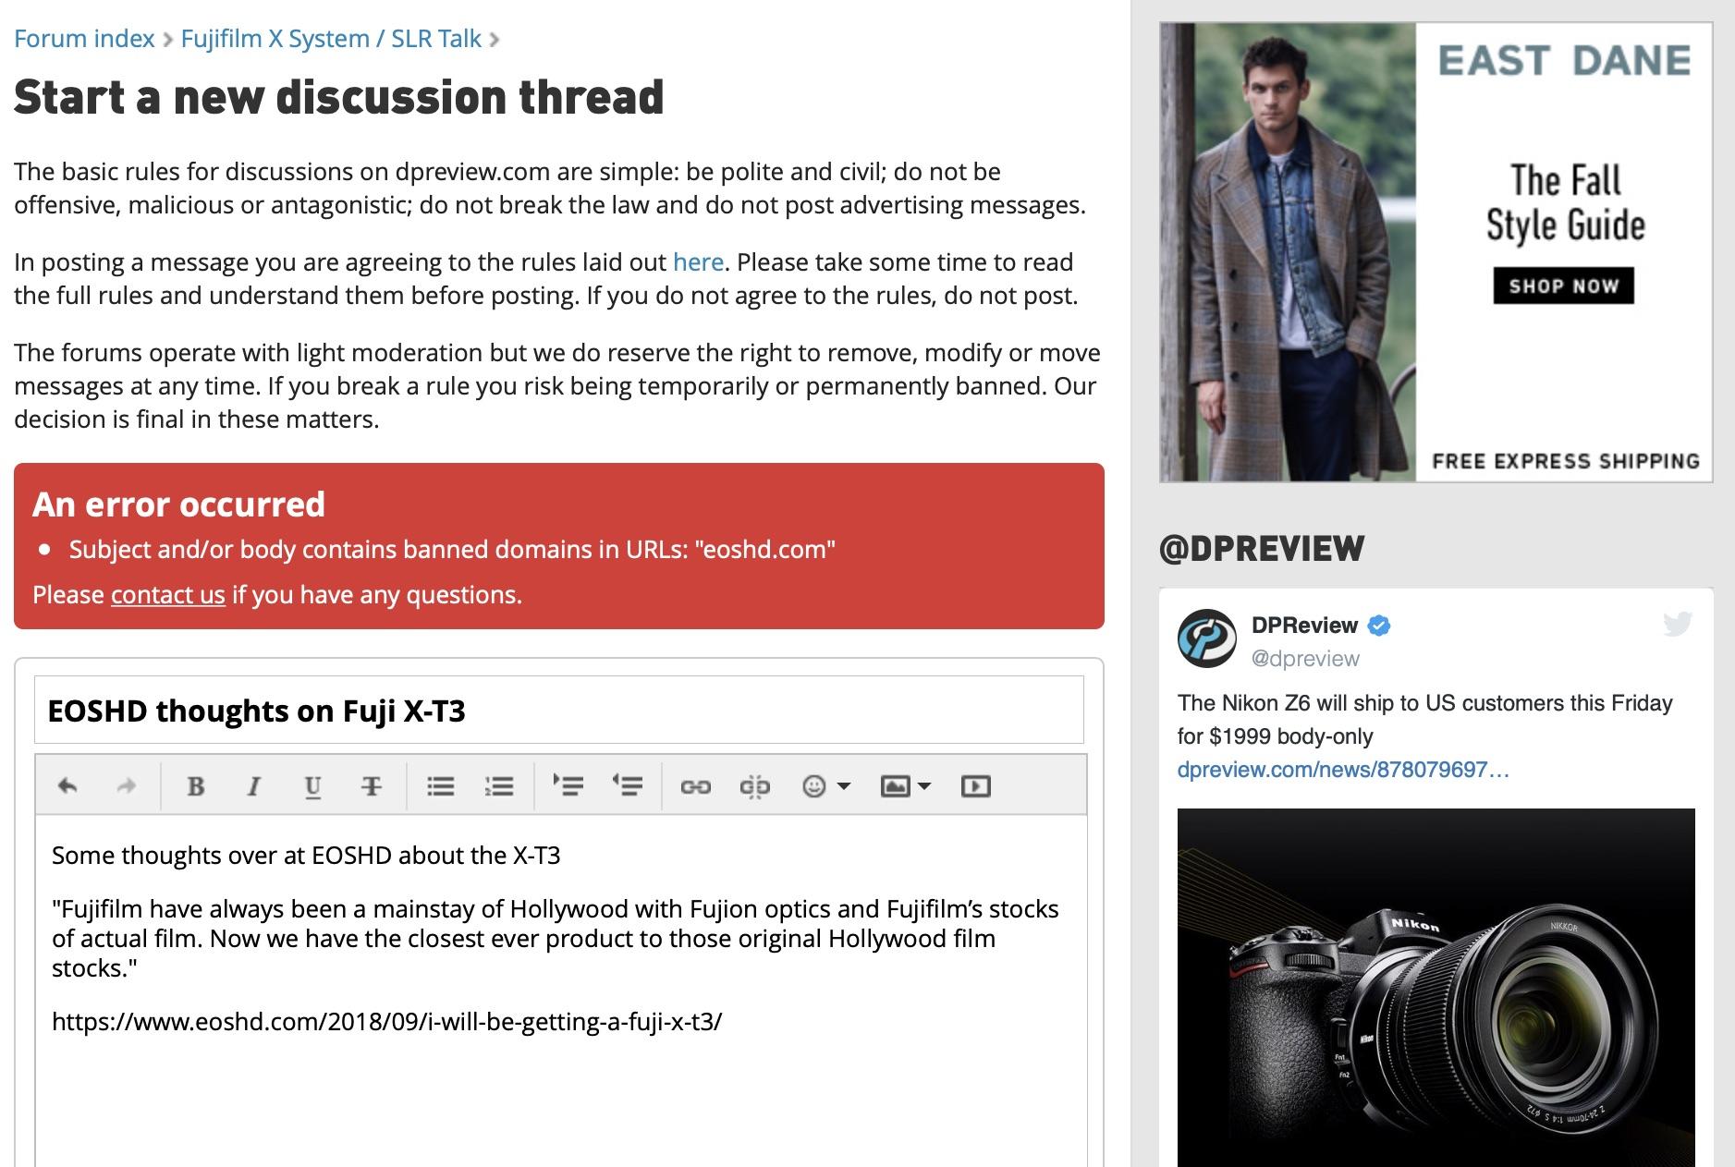The width and height of the screenshot is (1735, 1167).
Task: Click the Twitter bird icon in the tweet card
Action: tap(1677, 624)
